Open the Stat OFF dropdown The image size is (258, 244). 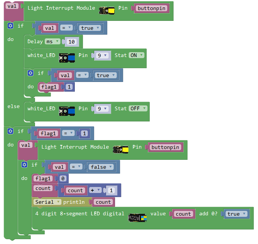[138, 108]
